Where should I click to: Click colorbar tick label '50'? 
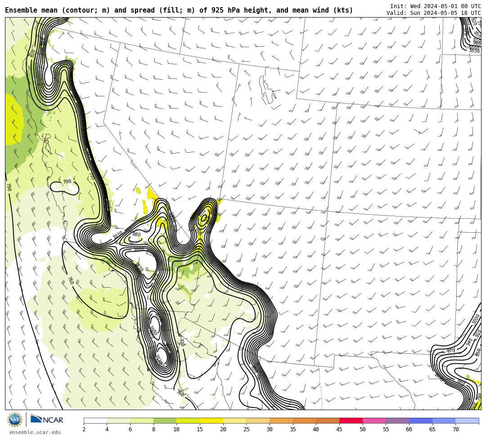point(363,429)
